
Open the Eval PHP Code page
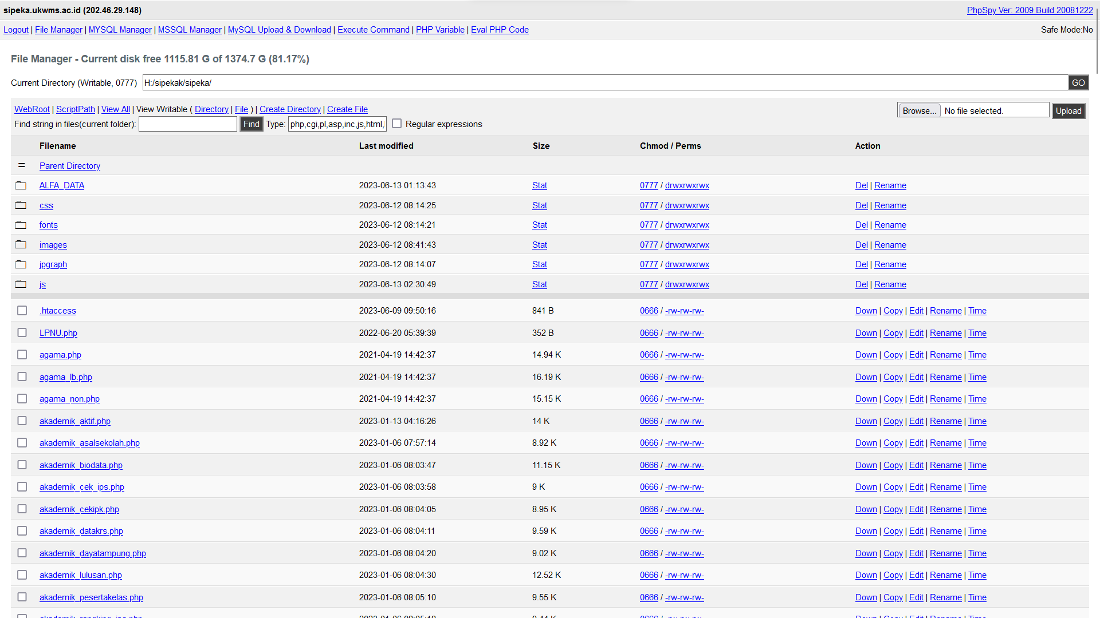(500, 30)
